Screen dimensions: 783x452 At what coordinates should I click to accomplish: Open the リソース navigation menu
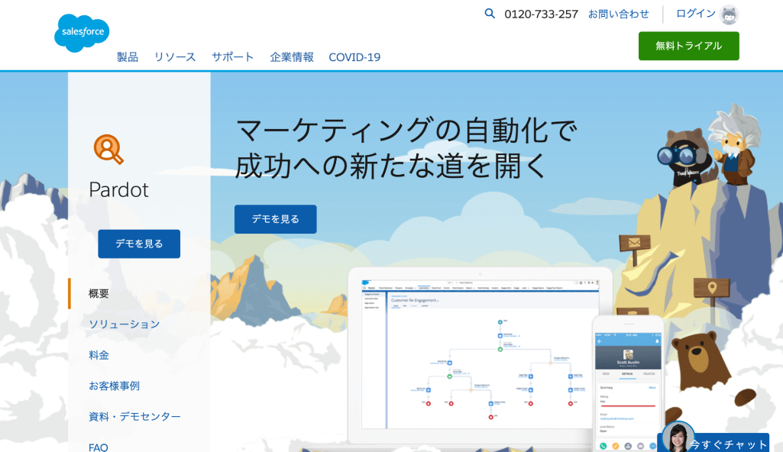tap(175, 57)
